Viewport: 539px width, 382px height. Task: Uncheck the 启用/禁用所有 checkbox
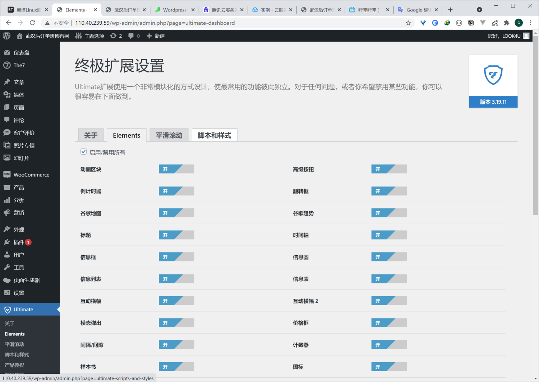(83, 152)
